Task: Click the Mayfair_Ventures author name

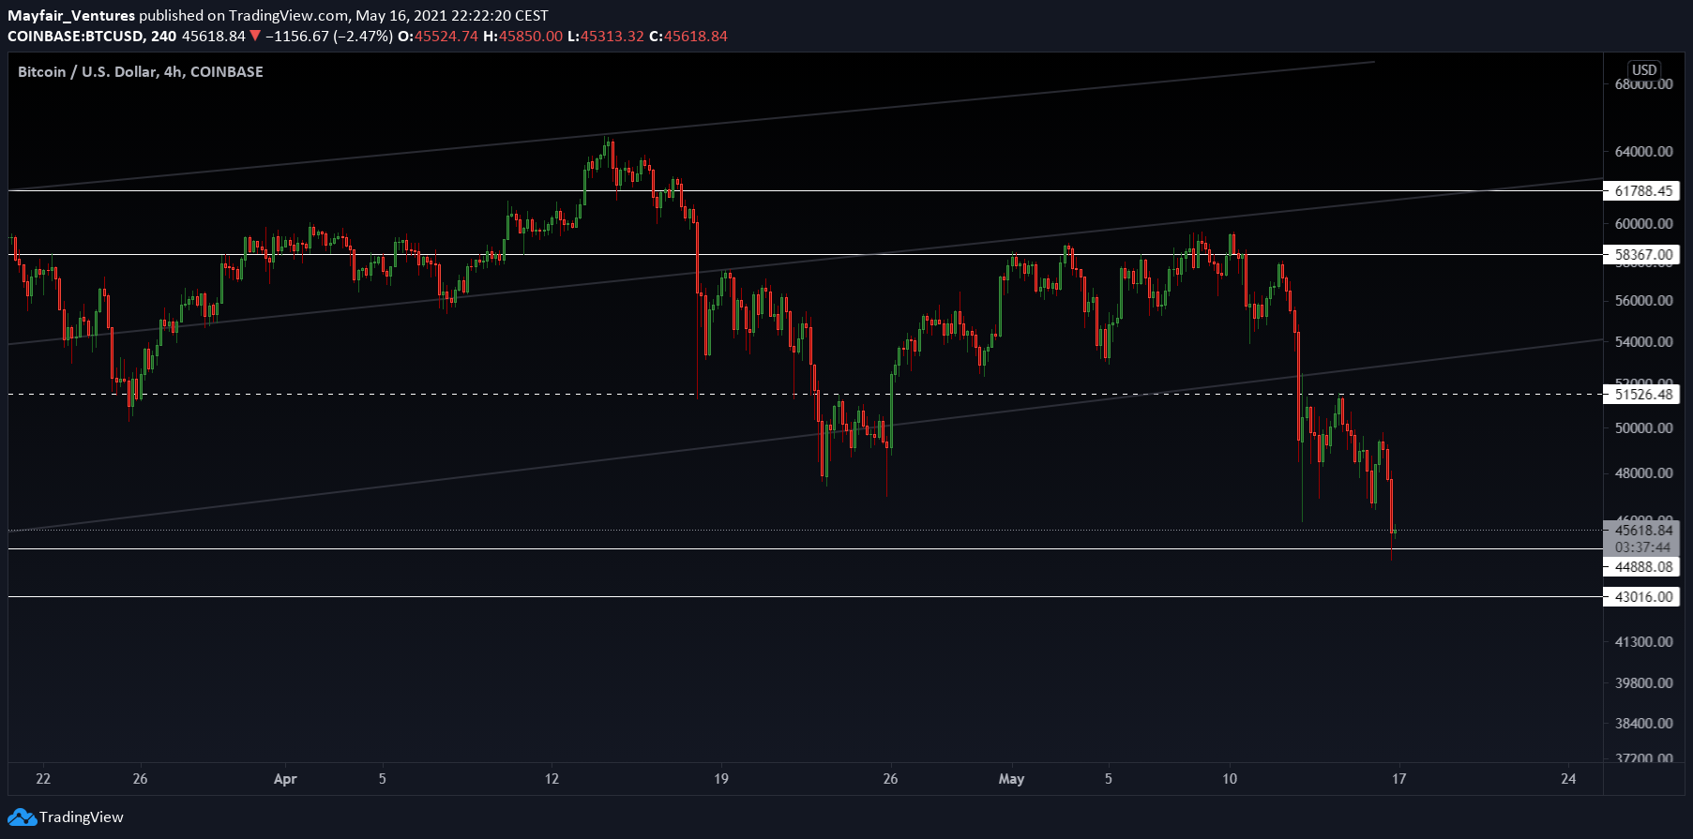Action: click(x=71, y=16)
